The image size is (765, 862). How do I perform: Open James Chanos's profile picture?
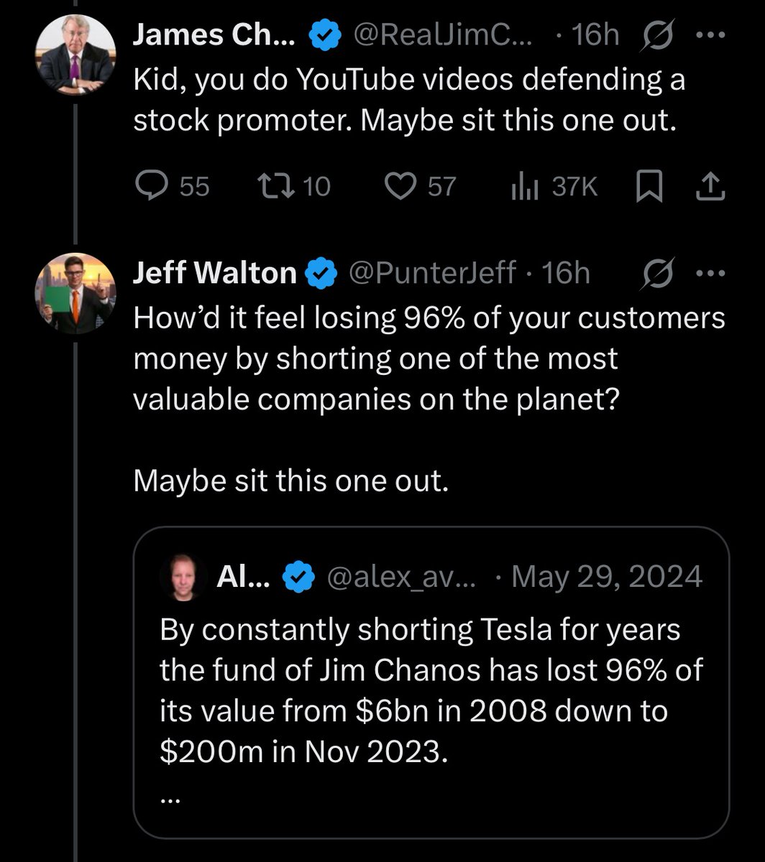tap(76, 53)
